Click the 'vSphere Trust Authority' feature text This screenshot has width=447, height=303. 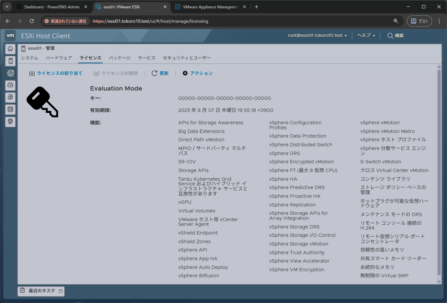[x=297, y=253]
